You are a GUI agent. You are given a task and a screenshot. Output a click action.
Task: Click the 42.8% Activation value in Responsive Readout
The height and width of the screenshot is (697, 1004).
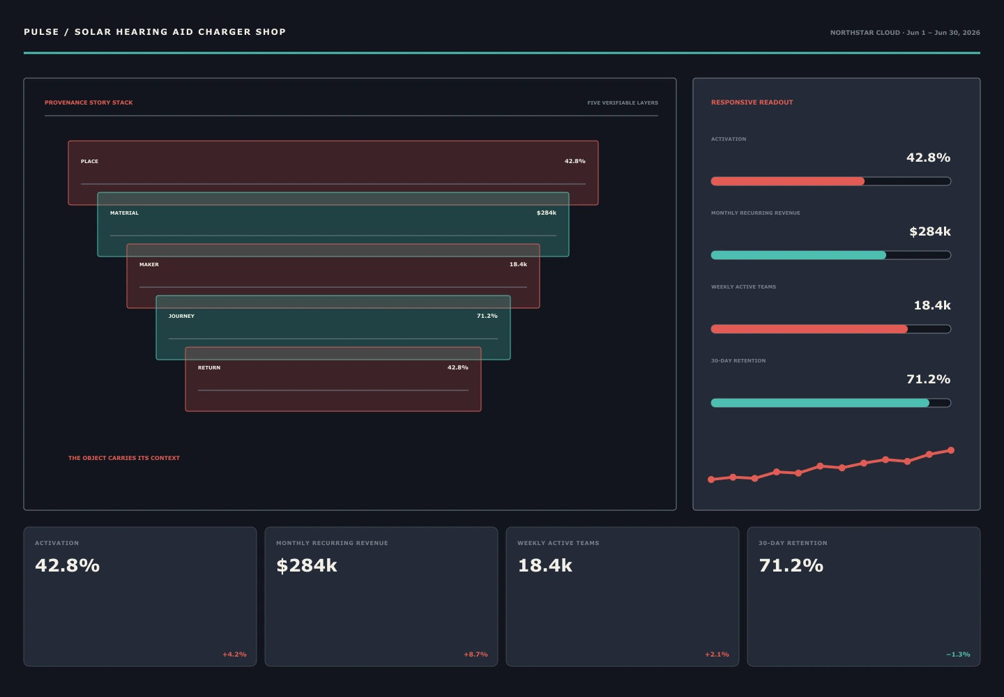pos(928,158)
